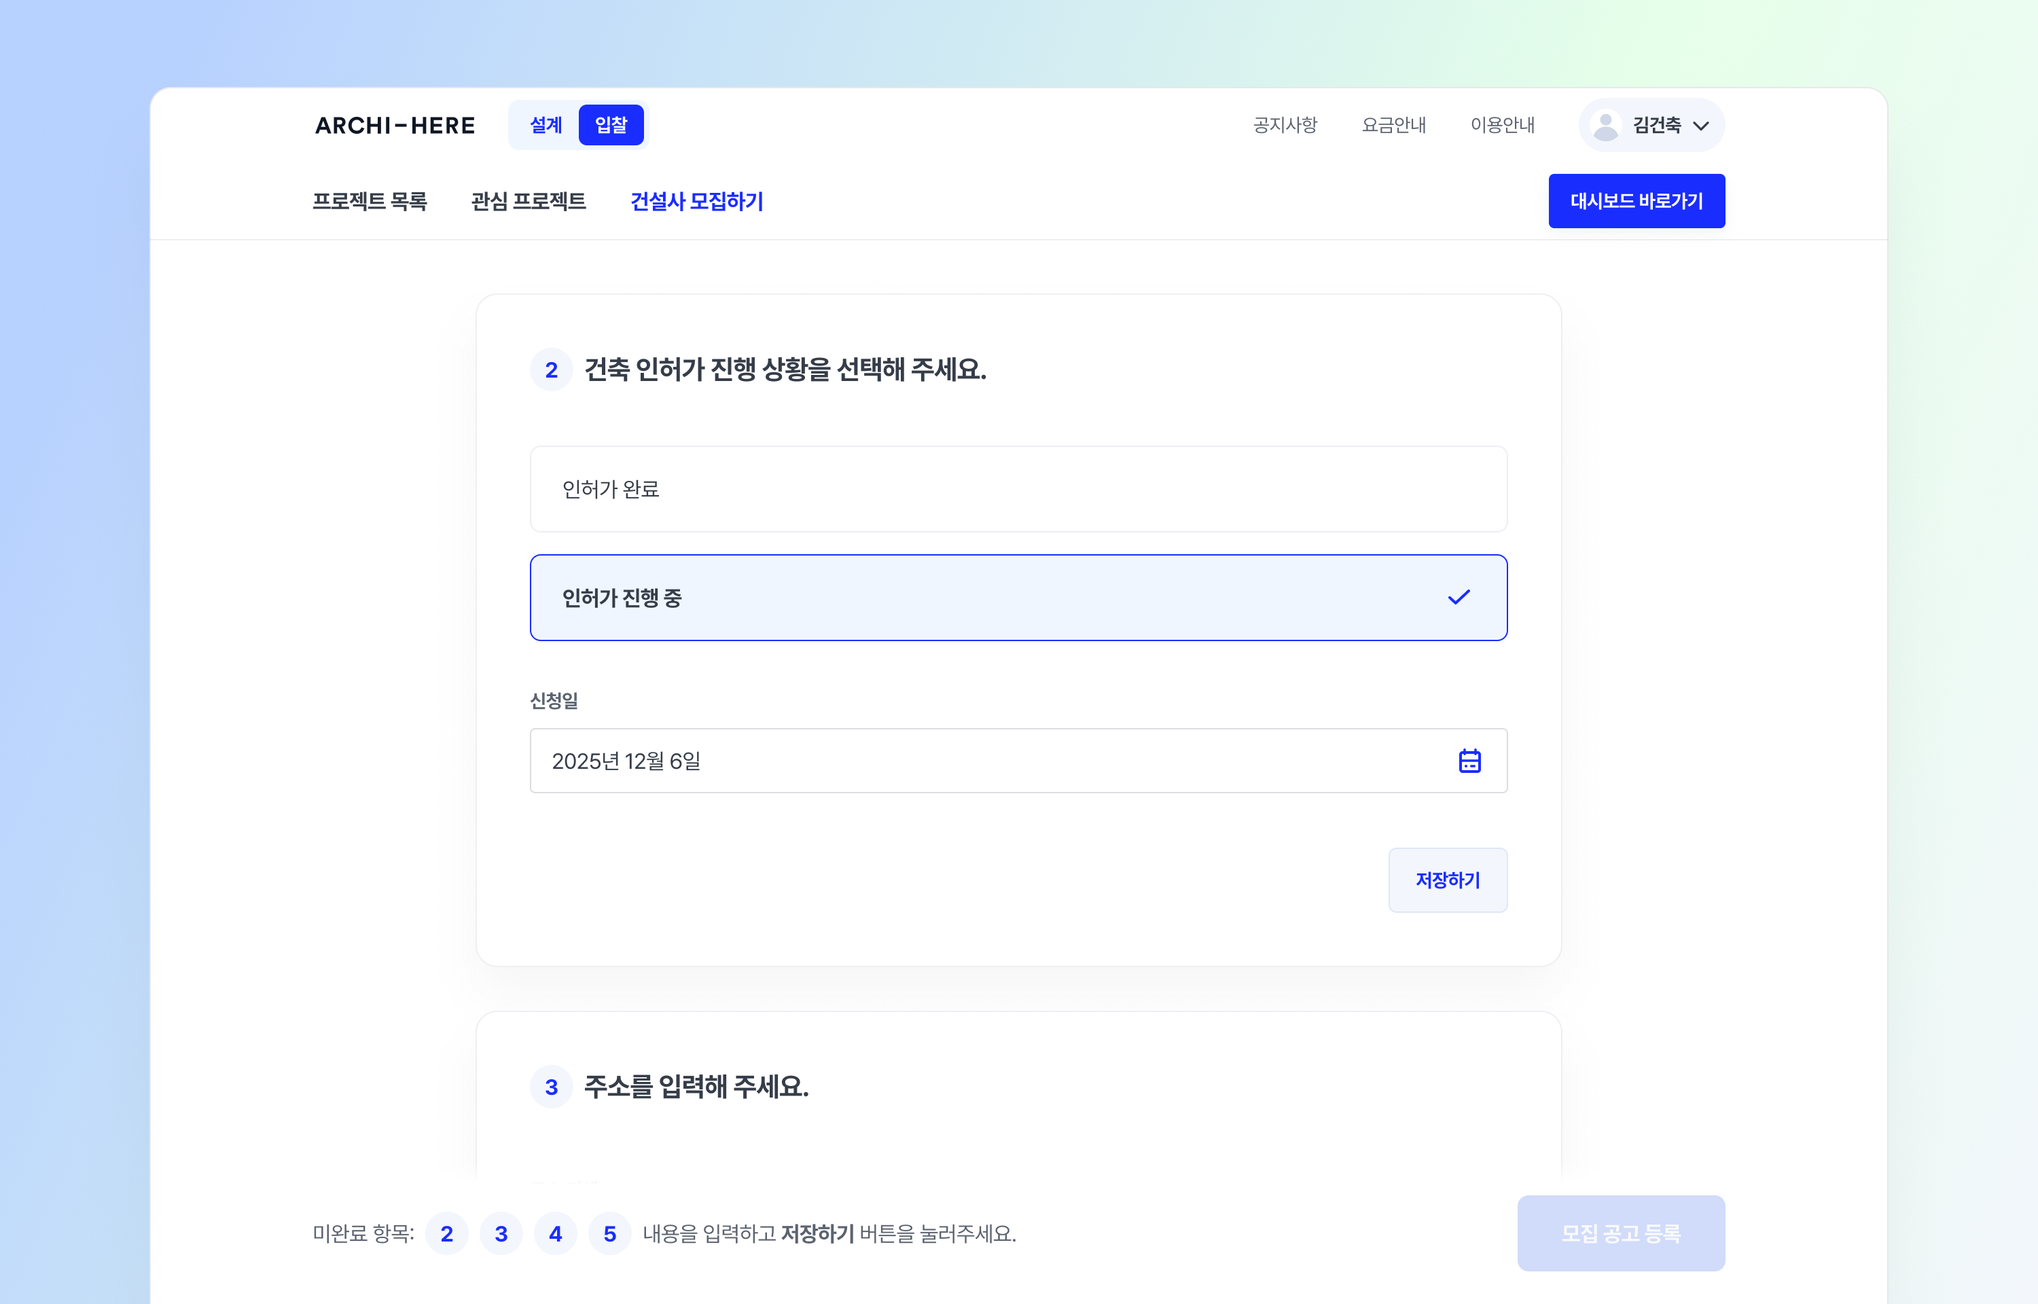Click the 대시보드 바로가기 button

coord(1636,200)
